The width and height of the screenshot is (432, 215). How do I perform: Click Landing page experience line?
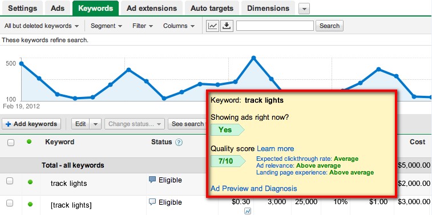click(315, 173)
